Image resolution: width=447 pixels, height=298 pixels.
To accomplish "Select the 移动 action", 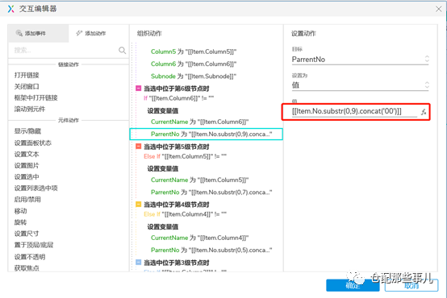I will pos(20,211).
